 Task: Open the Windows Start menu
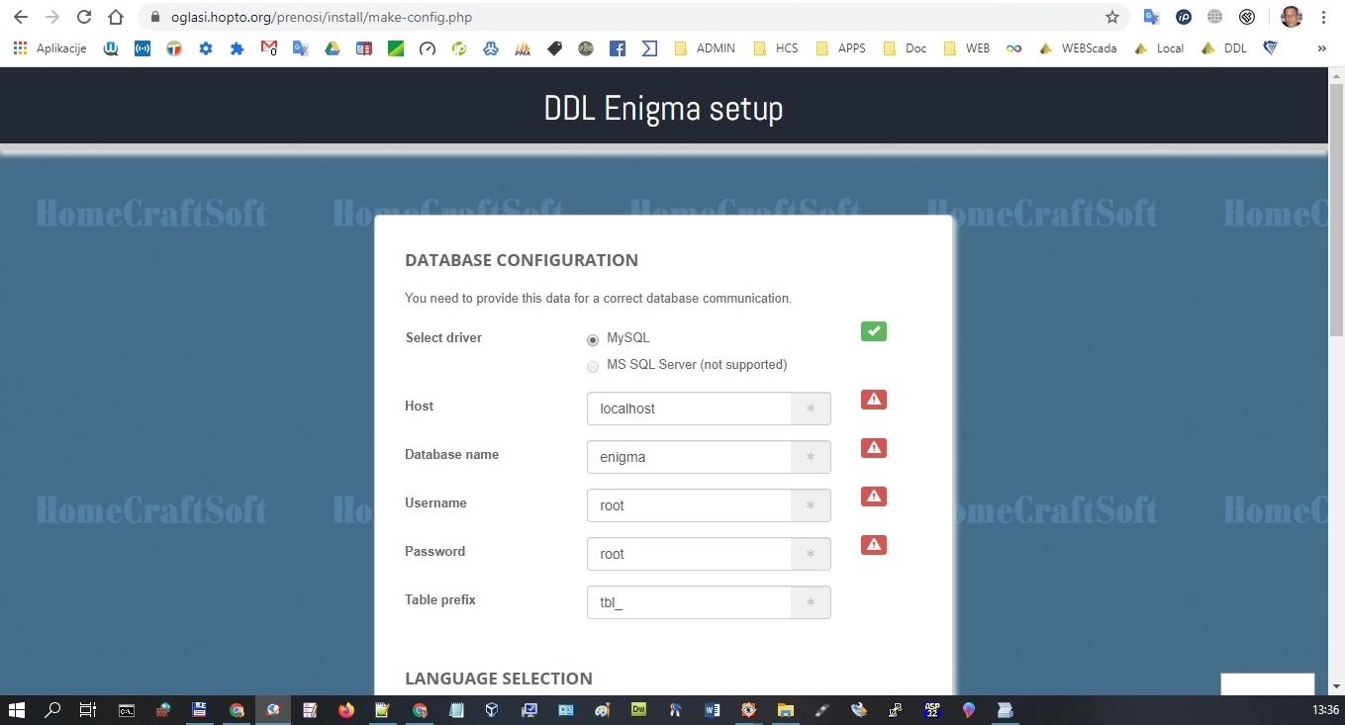click(17, 710)
